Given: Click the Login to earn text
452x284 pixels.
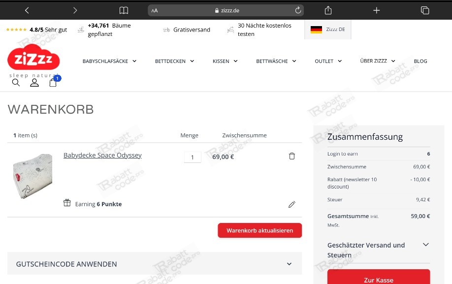Looking at the screenshot, I should click(x=343, y=154).
